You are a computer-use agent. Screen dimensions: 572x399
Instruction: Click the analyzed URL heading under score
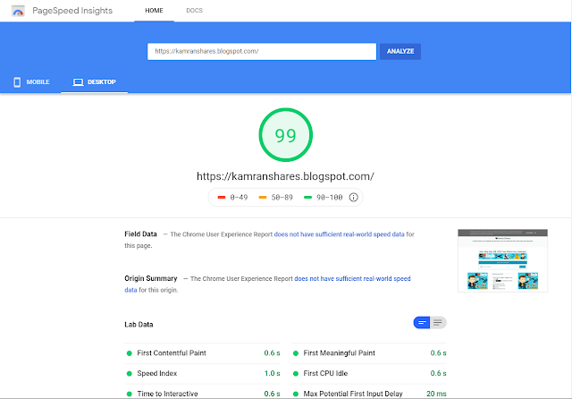pos(285,176)
